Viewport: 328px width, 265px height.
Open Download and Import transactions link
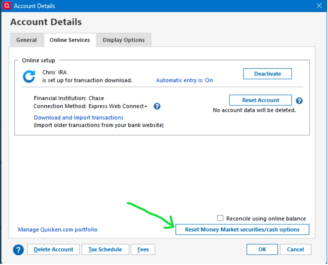click(x=79, y=118)
